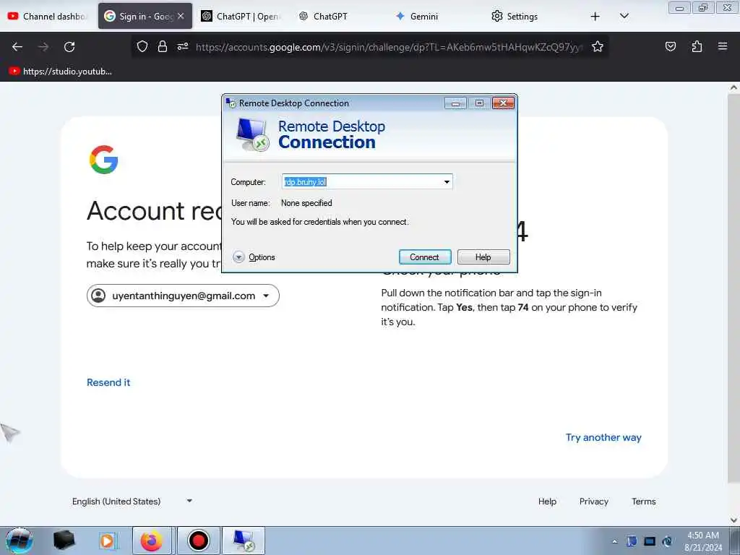Switch to the Channel dashboard tab

pos(47,16)
